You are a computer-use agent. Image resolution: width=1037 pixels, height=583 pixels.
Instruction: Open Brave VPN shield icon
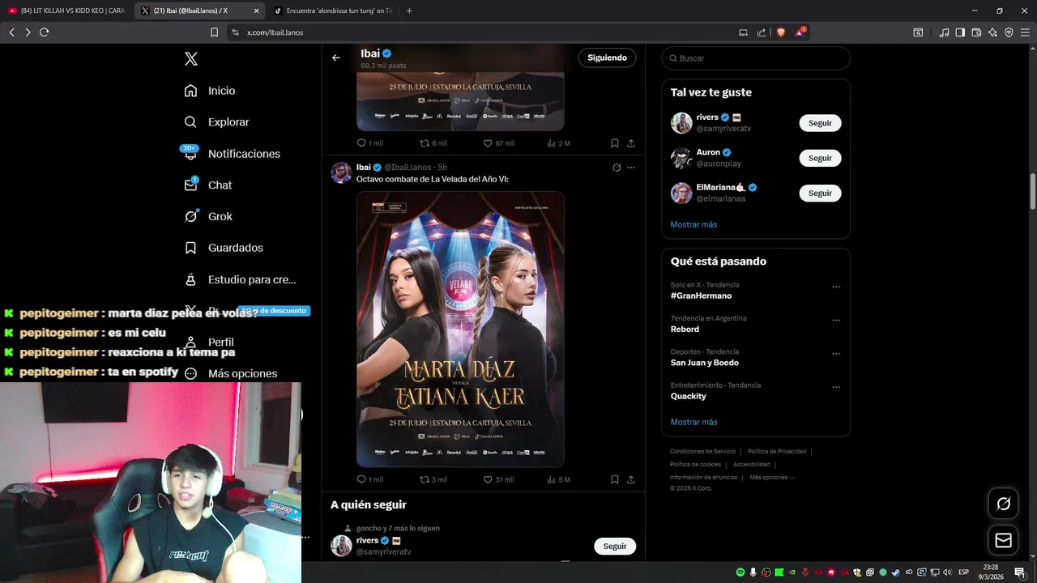1009,32
